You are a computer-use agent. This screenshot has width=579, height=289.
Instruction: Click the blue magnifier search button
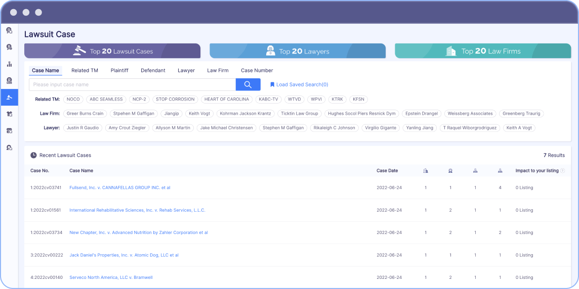tap(248, 85)
